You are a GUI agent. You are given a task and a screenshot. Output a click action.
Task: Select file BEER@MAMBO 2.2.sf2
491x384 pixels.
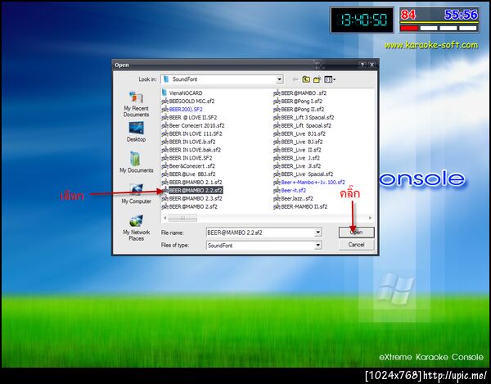coord(192,191)
